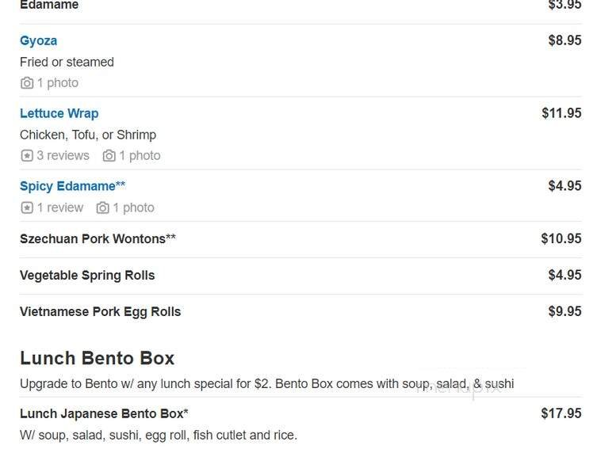View the 1 photo for Spicy Edamame
601x453 pixels.
pyautogui.click(x=133, y=208)
